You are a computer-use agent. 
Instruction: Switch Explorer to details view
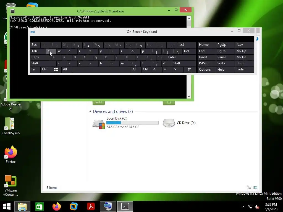click(x=249, y=187)
